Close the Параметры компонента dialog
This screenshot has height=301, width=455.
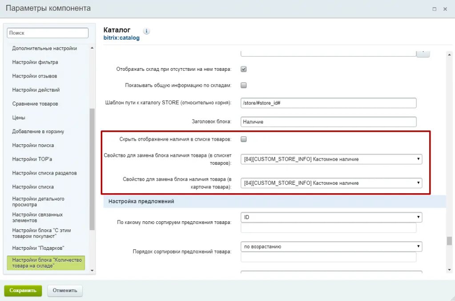pyautogui.click(x=445, y=9)
